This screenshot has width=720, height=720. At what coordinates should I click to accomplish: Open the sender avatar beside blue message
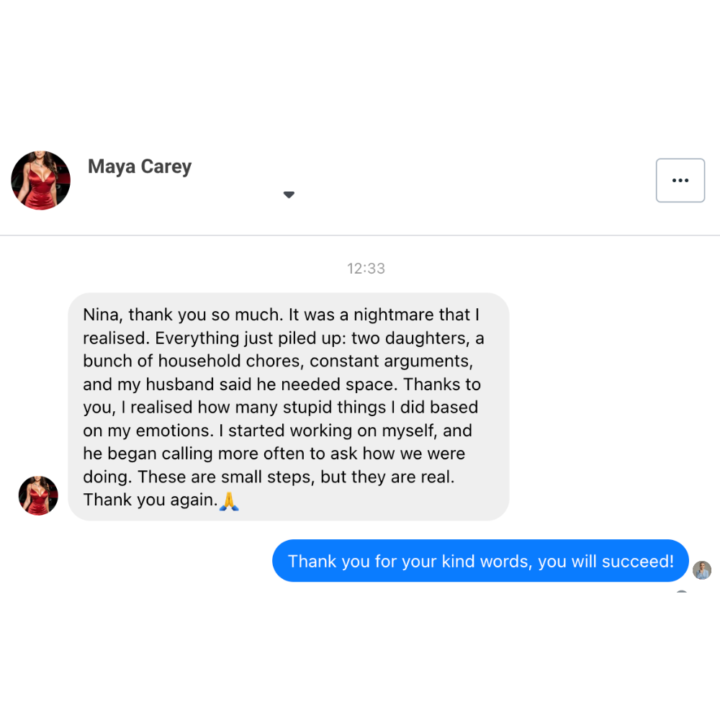click(701, 570)
